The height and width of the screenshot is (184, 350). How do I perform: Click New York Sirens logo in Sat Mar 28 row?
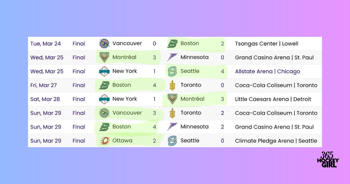[x=104, y=99]
